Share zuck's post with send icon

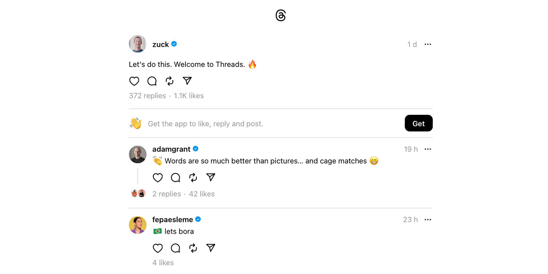[187, 81]
